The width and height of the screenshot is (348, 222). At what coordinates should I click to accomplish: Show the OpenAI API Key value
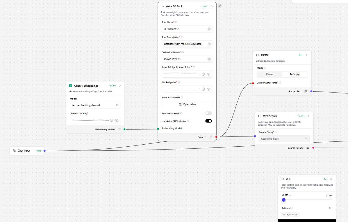117,120
